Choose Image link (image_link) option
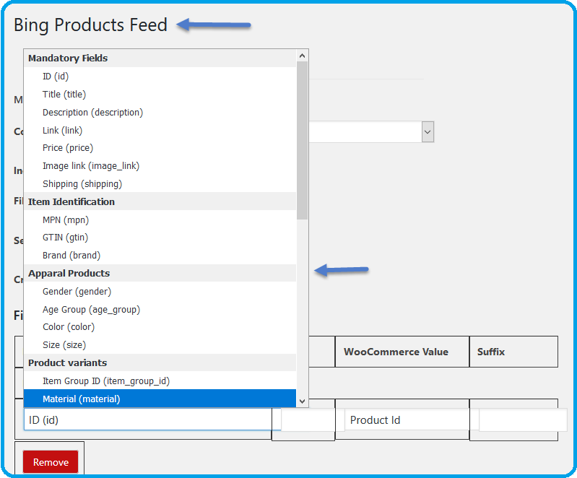 point(160,166)
